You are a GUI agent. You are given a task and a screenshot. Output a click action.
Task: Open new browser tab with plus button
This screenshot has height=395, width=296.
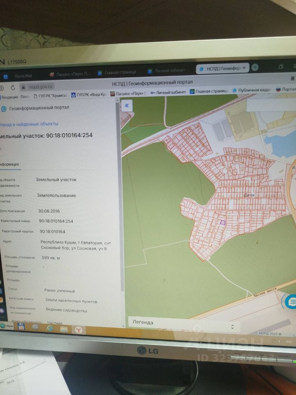(x=255, y=67)
